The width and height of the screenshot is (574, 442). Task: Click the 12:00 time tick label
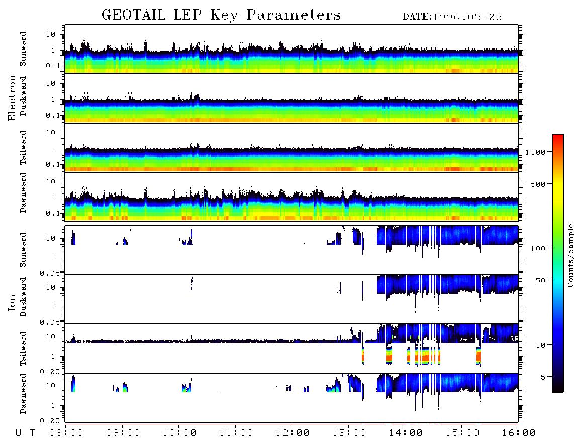click(x=293, y=433)
